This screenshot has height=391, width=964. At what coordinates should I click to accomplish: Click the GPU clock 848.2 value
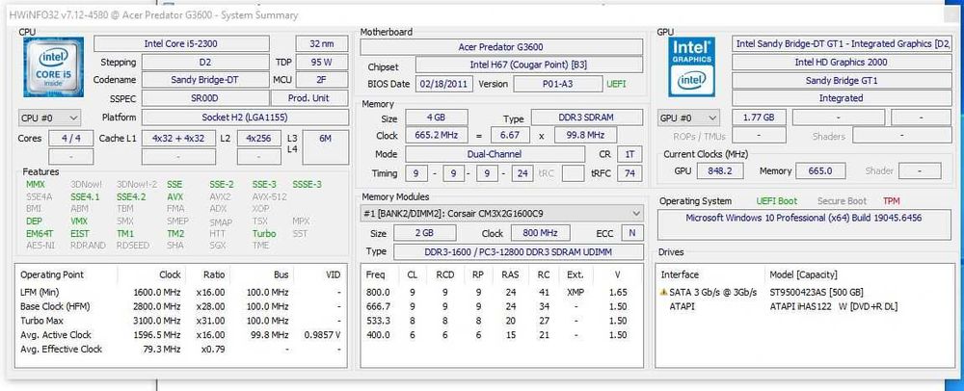720,170
